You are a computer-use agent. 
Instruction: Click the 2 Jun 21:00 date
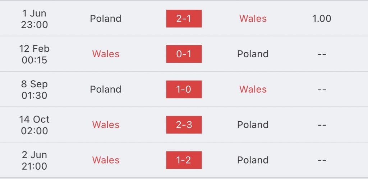point(34,160)
